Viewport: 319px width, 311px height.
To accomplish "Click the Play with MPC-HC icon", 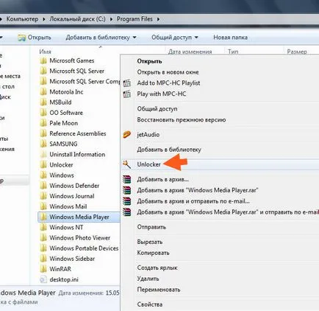I will click(126, 94).
